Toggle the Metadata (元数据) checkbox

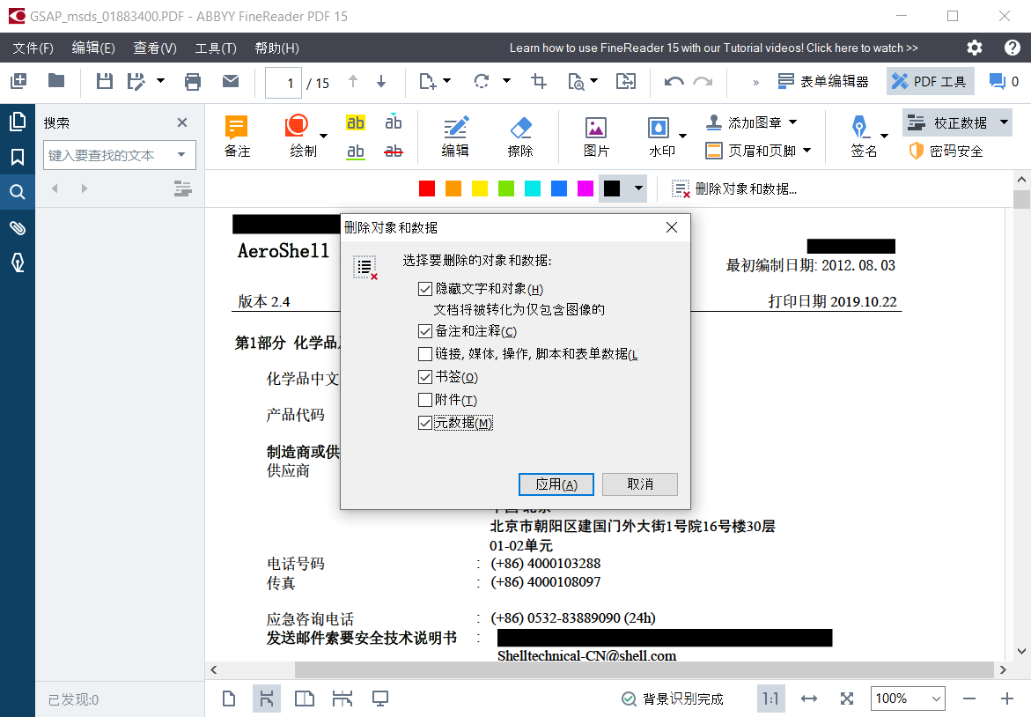click(x=426, y=423)
